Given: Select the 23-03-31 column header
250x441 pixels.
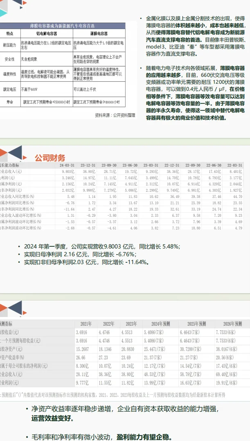Looking at the screenshot, I should coord(151,165).
